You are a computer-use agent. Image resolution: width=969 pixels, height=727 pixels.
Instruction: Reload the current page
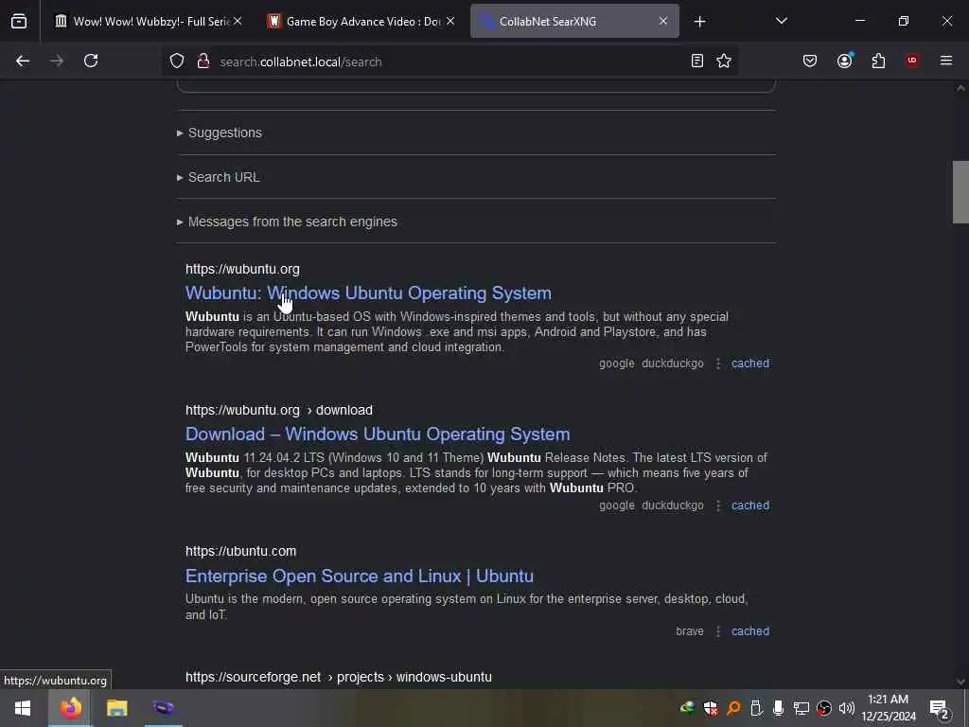tap(91, 62)
